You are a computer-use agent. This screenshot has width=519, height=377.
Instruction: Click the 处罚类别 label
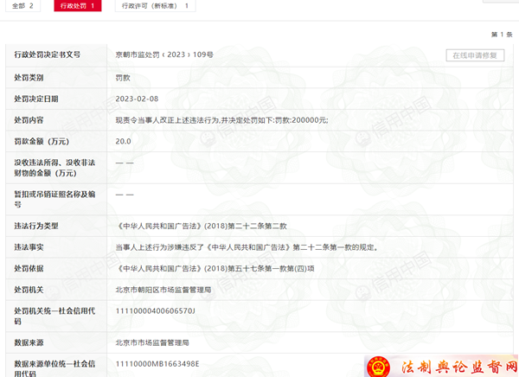click(29, 78)
